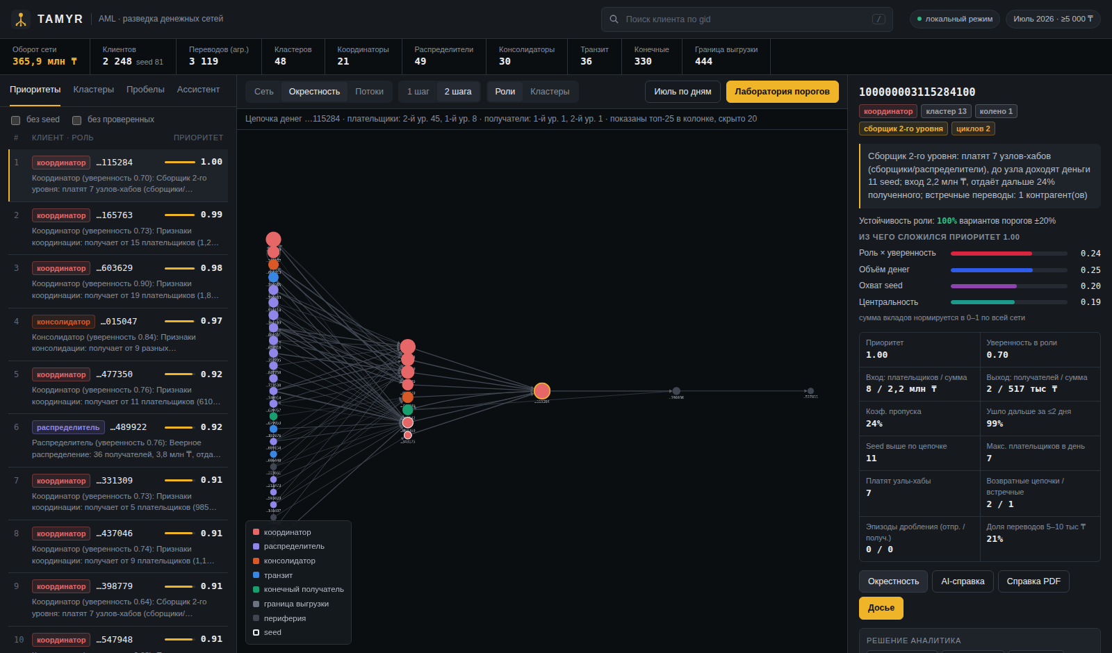
Task: Open the AI-справка
Action: tap(963, 581)
